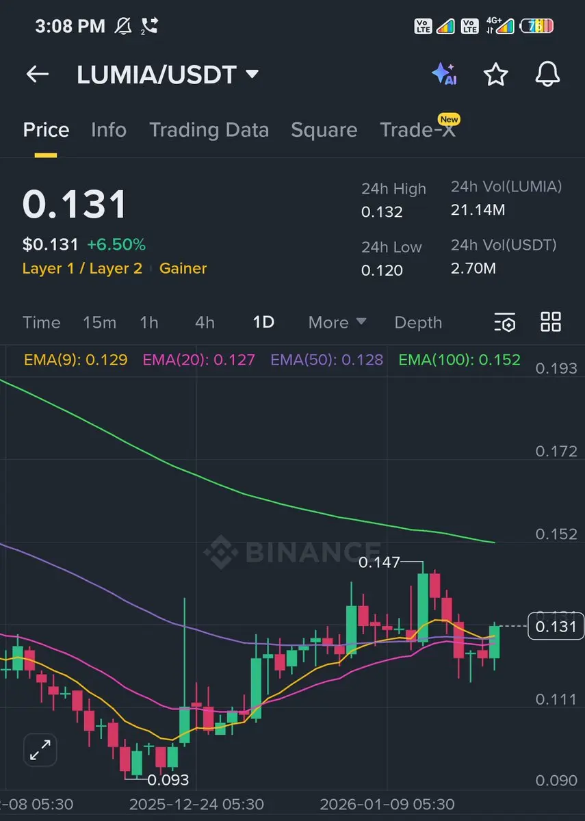This screenshot has height=821, width=585.
Task: Tap the 2026-01-09 05:30 date label
Action: pos(387,803)
